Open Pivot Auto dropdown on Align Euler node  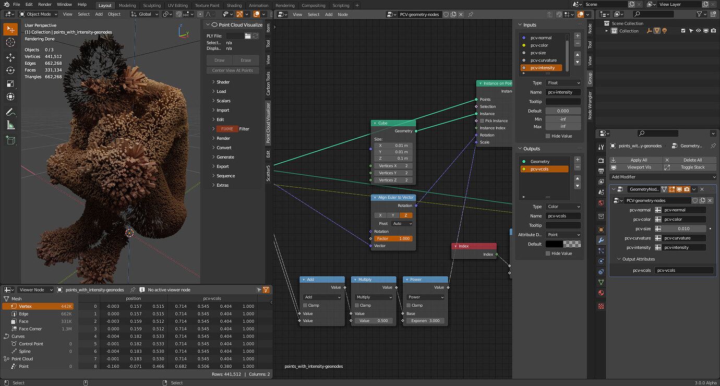(x=402, y=224)
